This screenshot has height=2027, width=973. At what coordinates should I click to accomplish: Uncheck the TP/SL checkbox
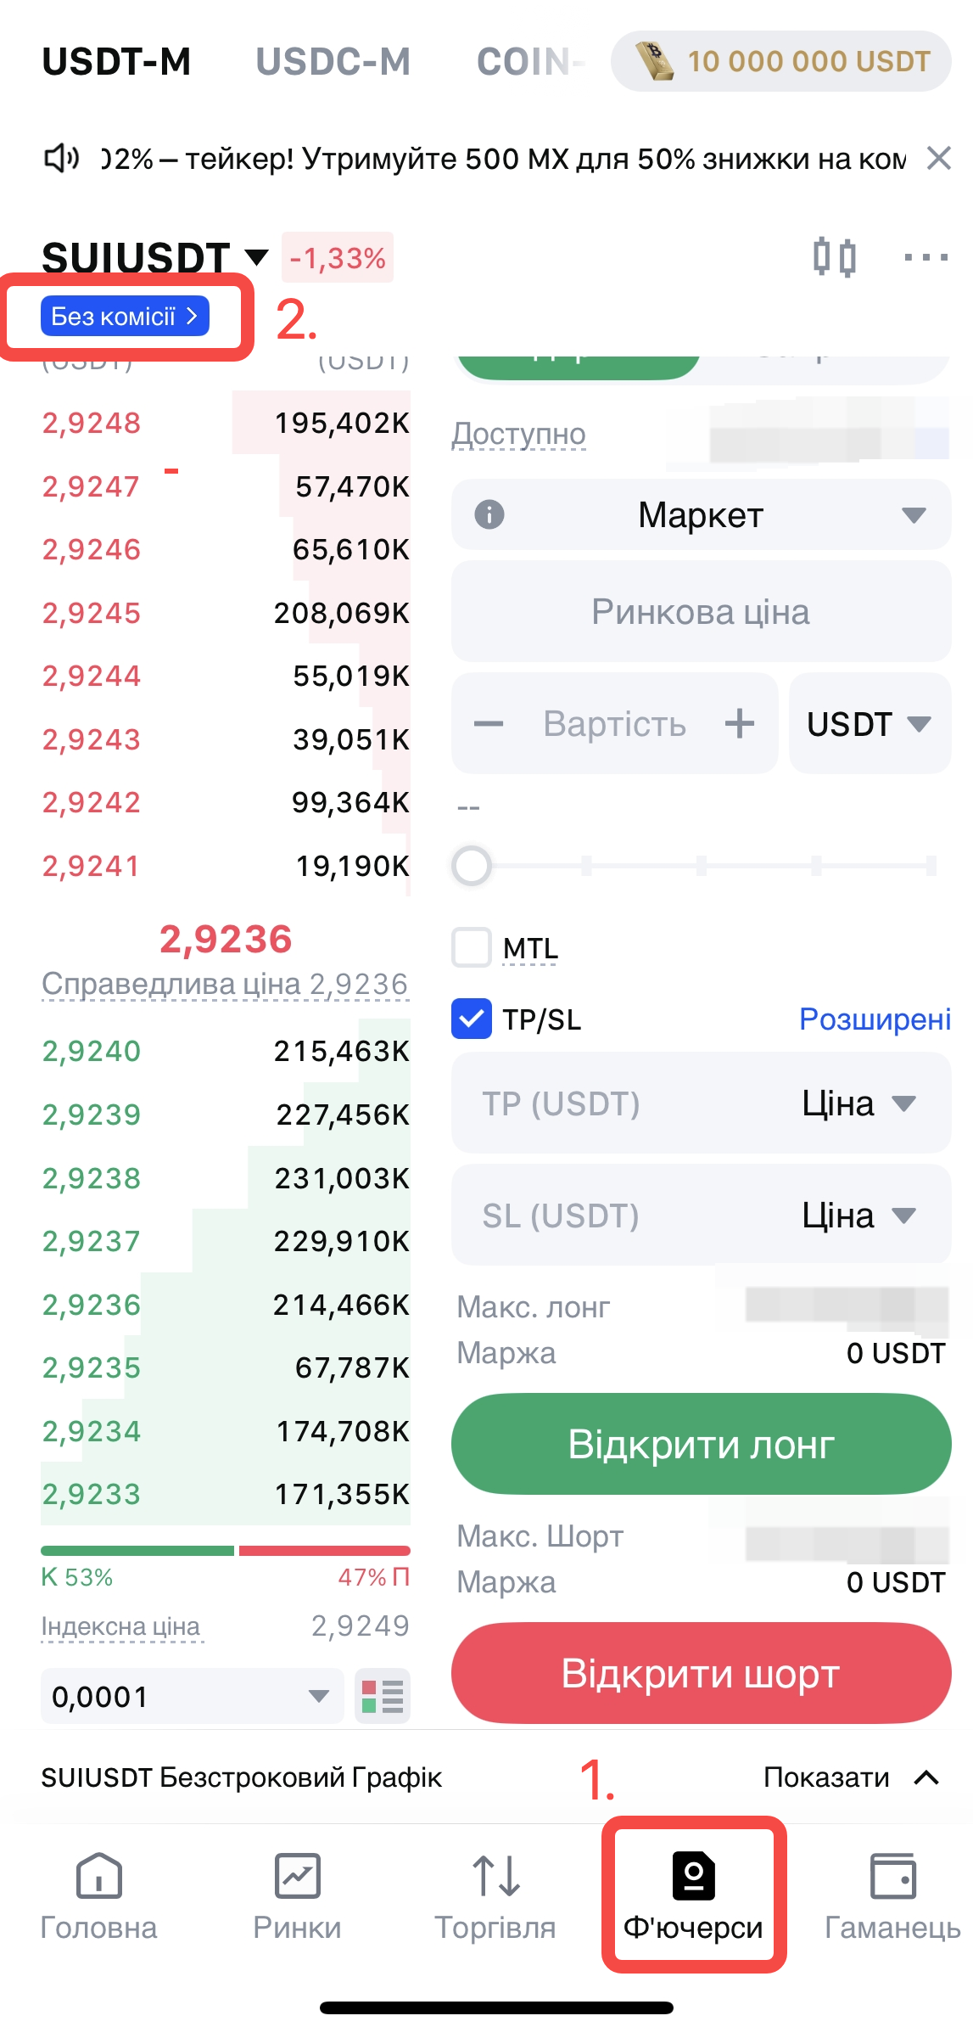click(472, 1019)
